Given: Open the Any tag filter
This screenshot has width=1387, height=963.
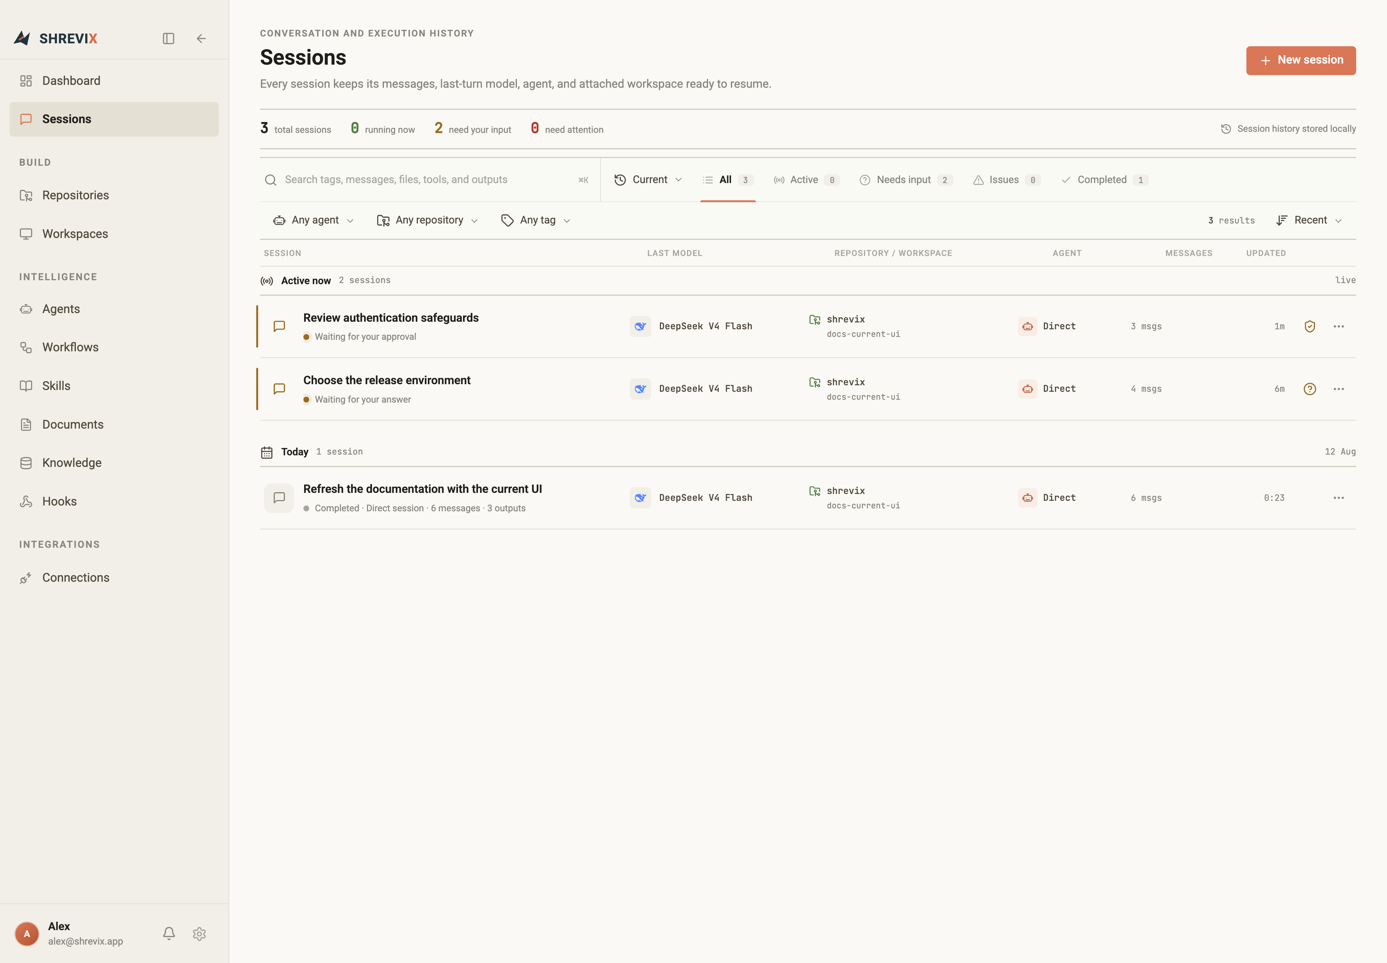Looking at the screenshot, I should (x=536, y=220).
